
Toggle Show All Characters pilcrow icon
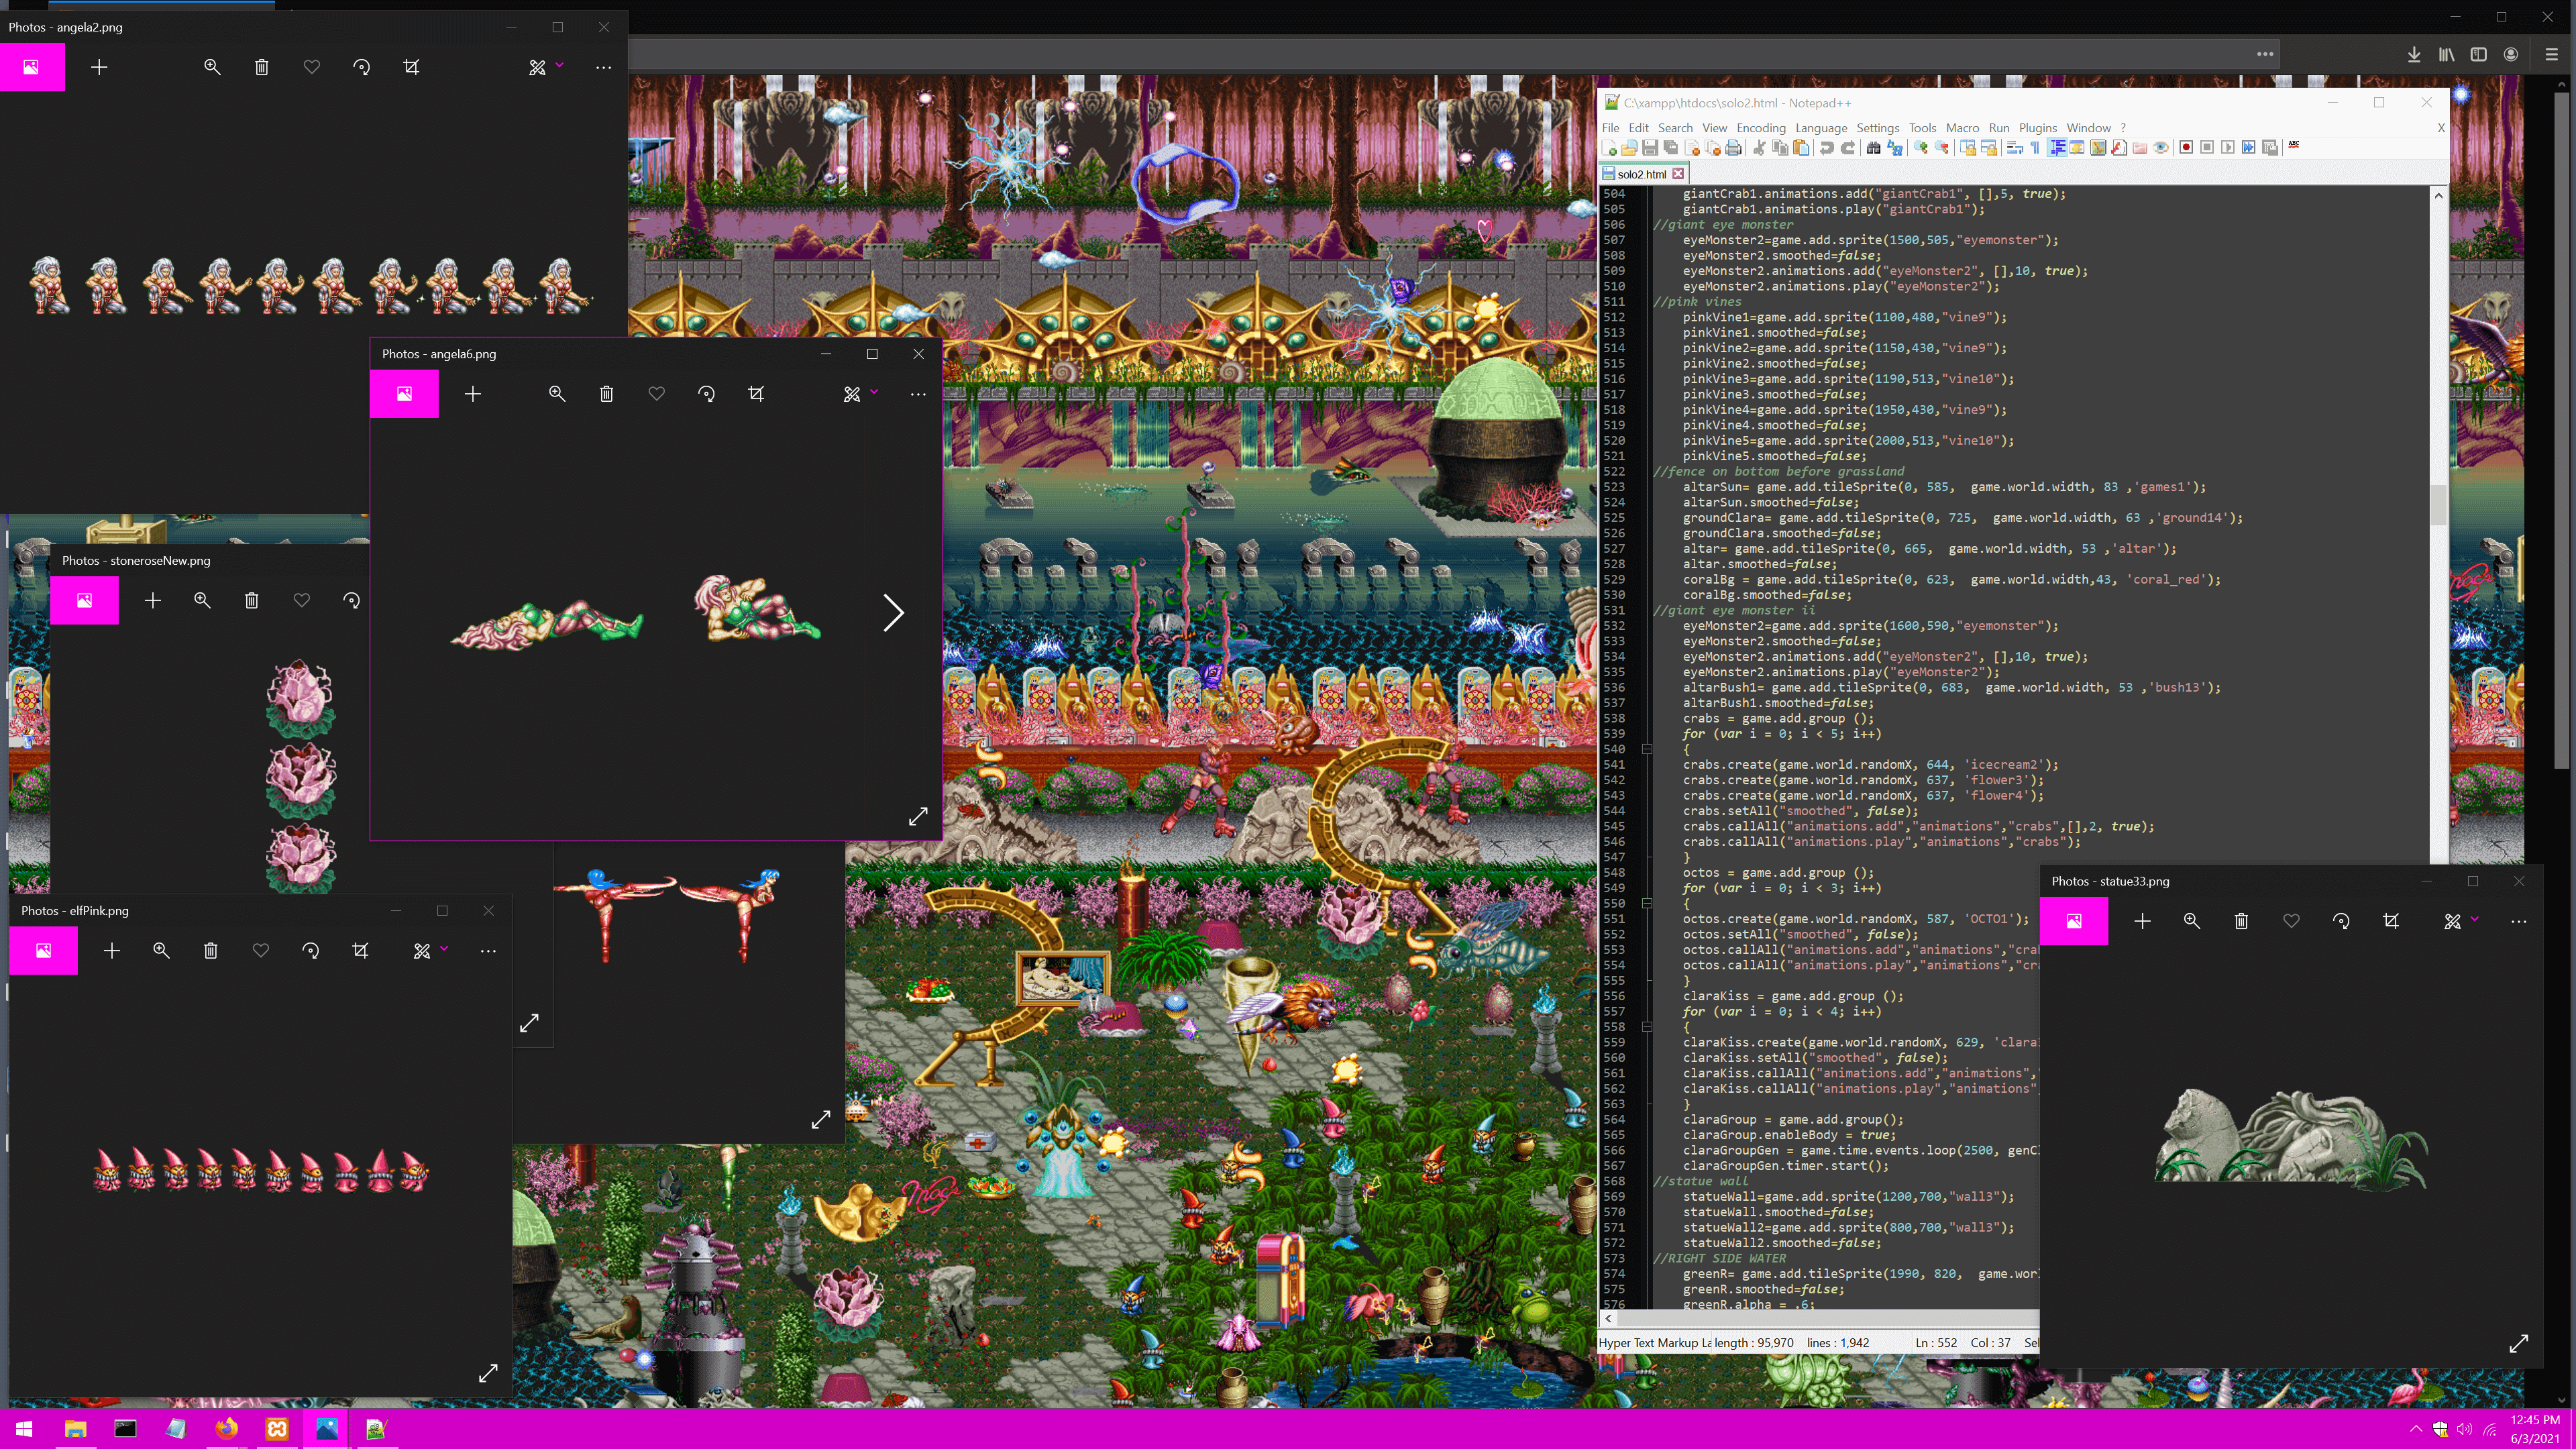[2035, 148]
